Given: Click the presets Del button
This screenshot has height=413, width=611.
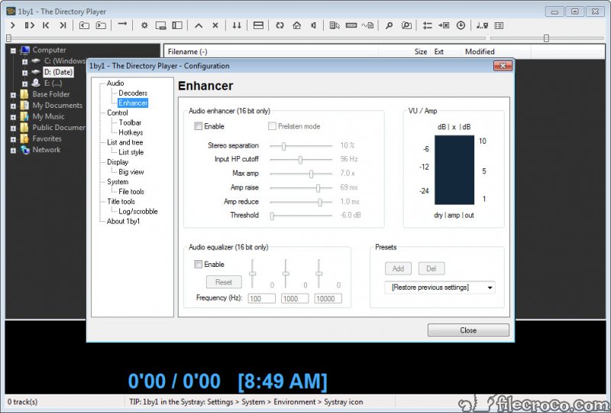Looking at the screenshot, I should coord(431,268).
